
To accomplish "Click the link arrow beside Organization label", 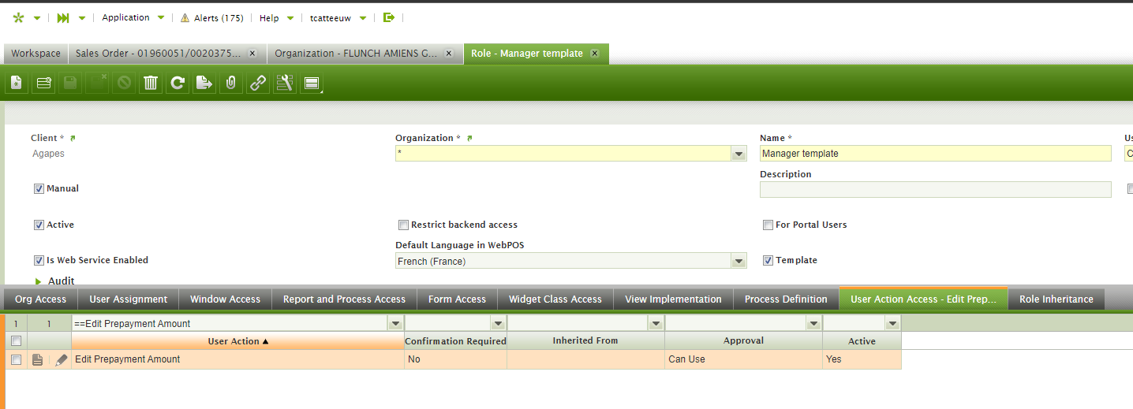I will [469, 138].
